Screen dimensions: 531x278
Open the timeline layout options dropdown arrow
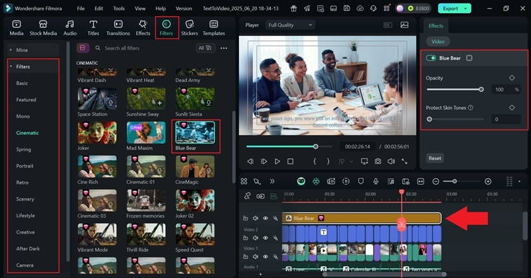[520, 181]
